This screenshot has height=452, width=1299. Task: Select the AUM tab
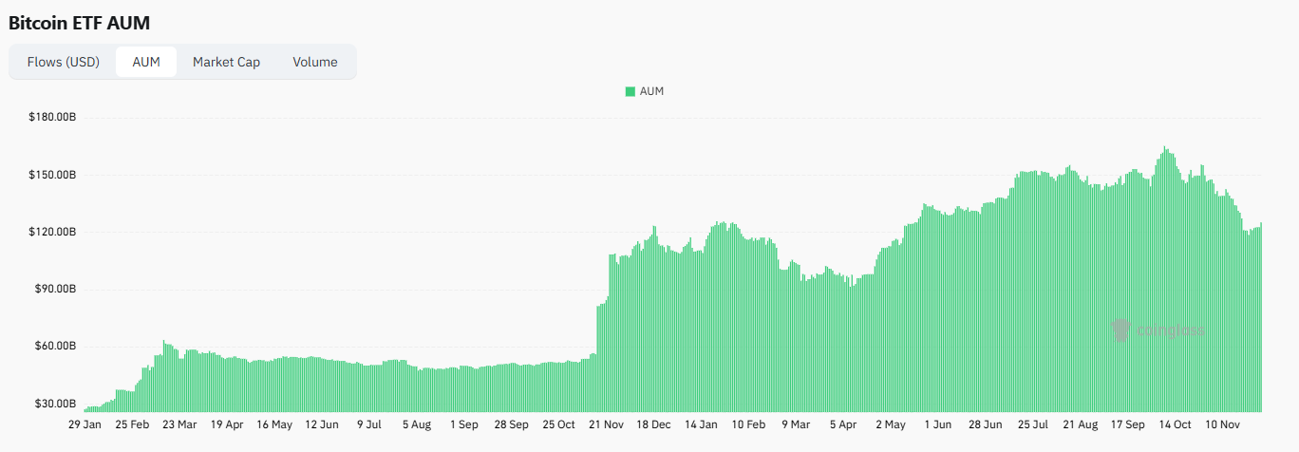pos(146,62)
